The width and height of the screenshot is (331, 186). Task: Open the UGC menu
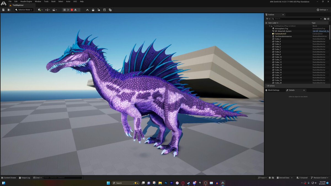click(x=75, y=1)
